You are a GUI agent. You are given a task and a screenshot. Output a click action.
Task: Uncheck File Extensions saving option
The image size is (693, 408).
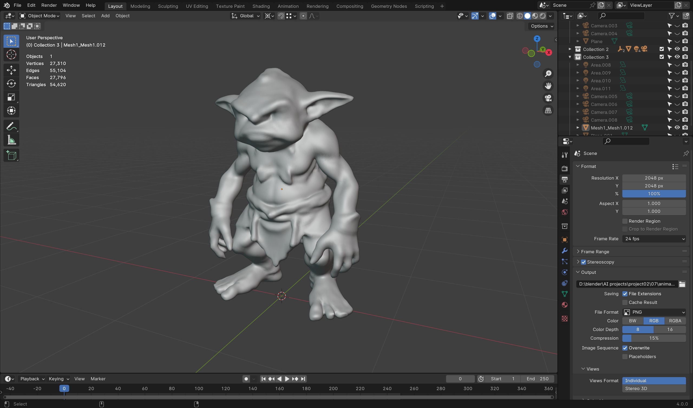pos(625,294)
